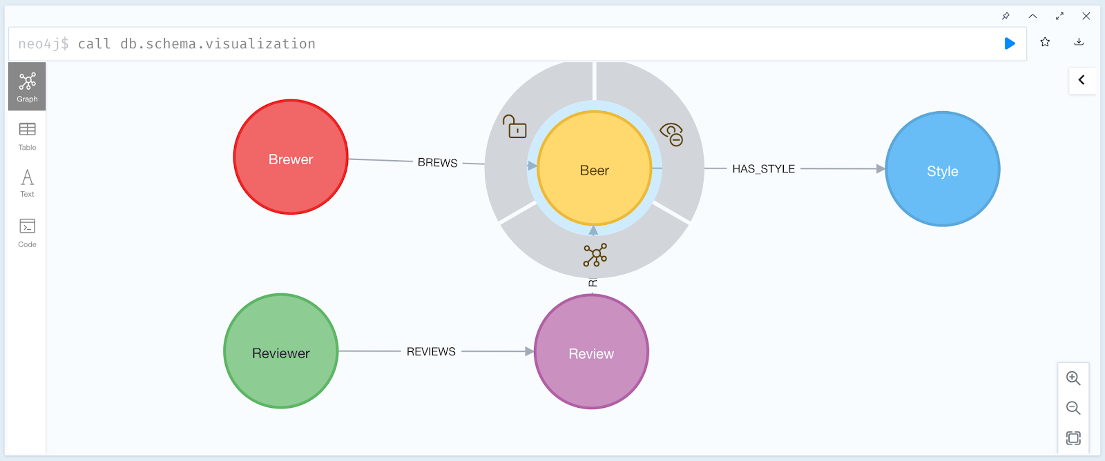The width and height of the screenshot is (1105, 461).
Task: Switch to Graph view
Action: pyautogui.click(x=27, y=86)
